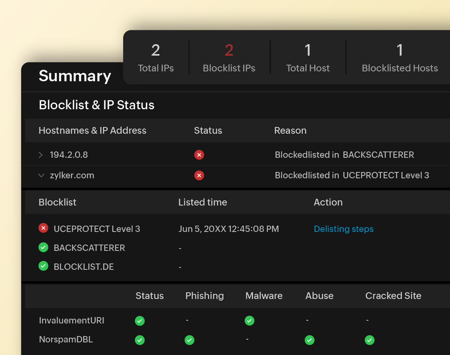
Task: Click the green check icon beside BACKSCATTERER
Action: (43, 247)
